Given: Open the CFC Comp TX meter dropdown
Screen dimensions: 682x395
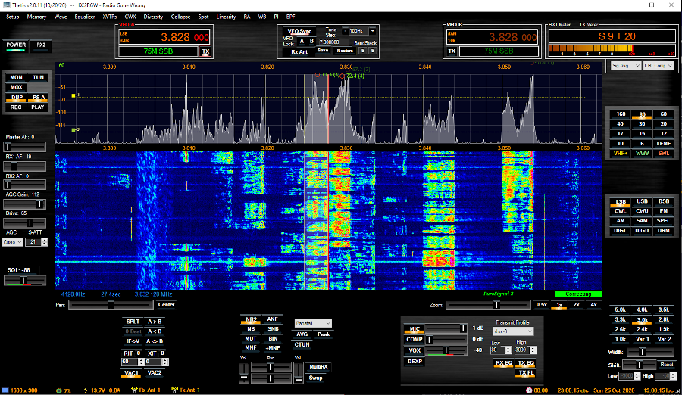Looking at the screenshot, I should pos(659,66).
